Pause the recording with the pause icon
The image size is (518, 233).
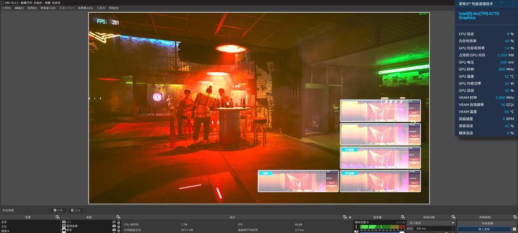coord(515,229)
